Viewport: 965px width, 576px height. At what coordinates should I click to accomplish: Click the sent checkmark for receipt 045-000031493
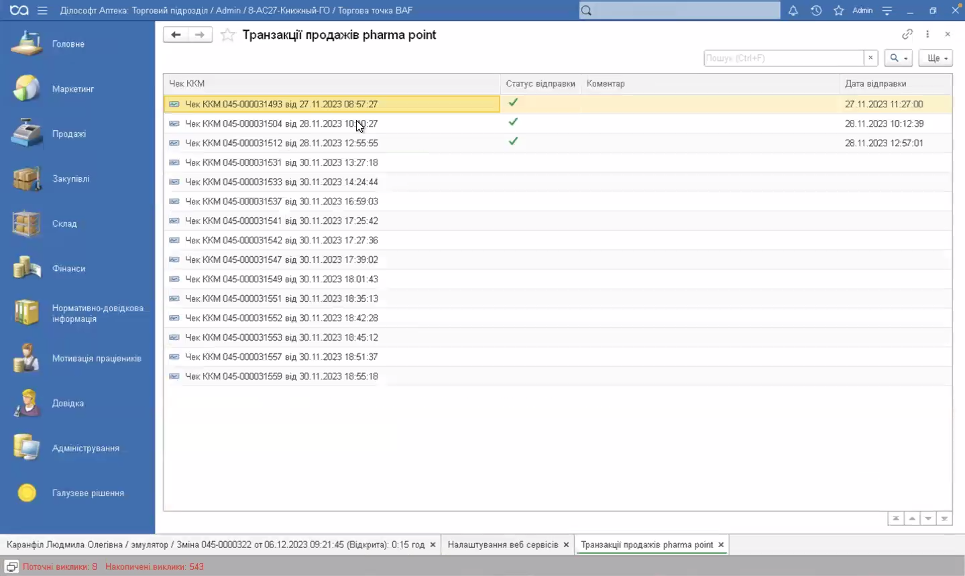[x=513, y=103]
